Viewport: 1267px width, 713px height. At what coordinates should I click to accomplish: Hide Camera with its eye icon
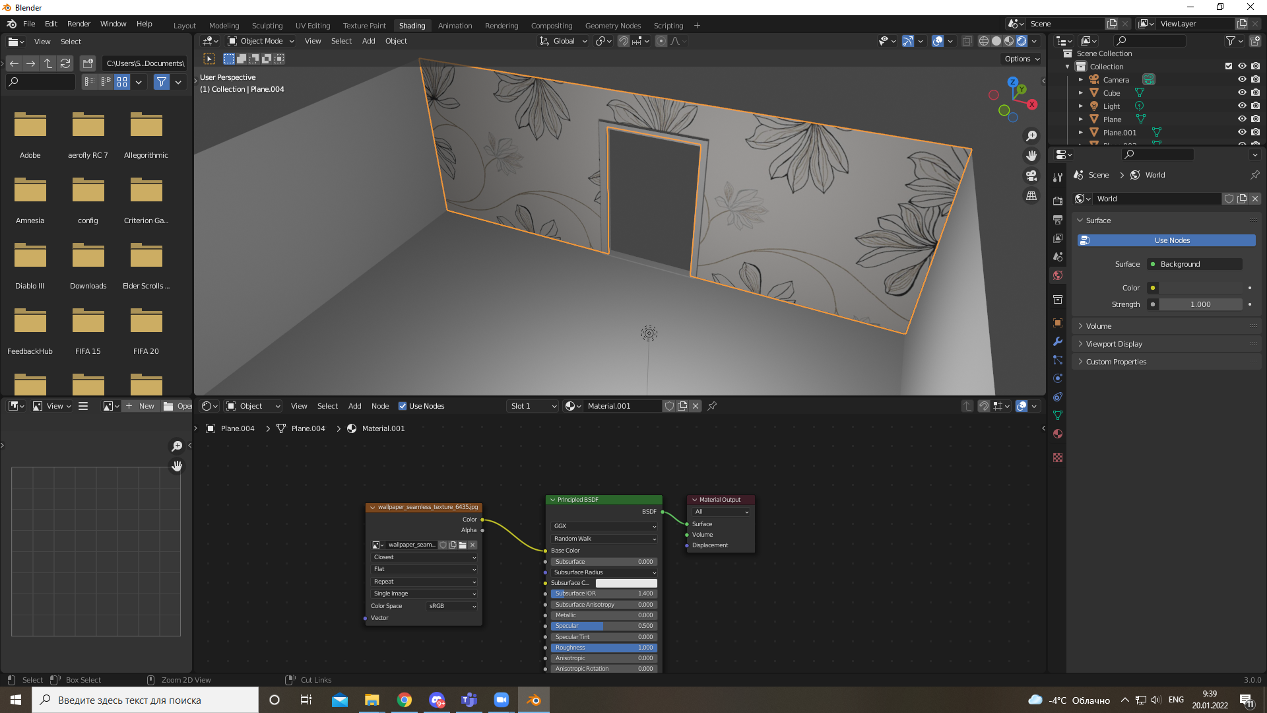tap(1242, 79)
